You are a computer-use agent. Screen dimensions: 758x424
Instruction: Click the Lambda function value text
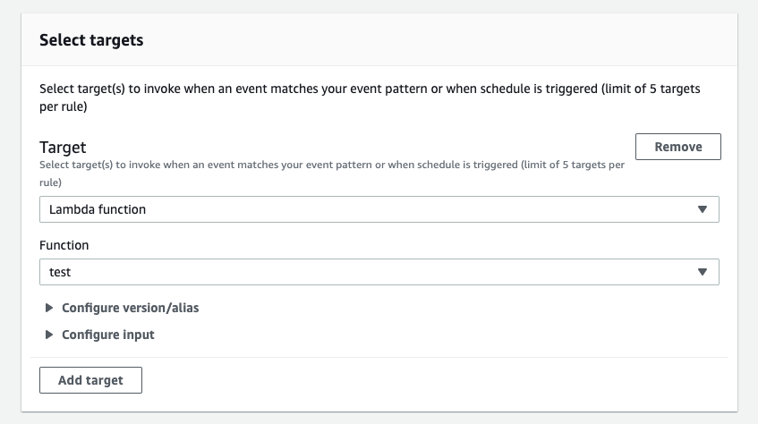click(x=98, y=209)
